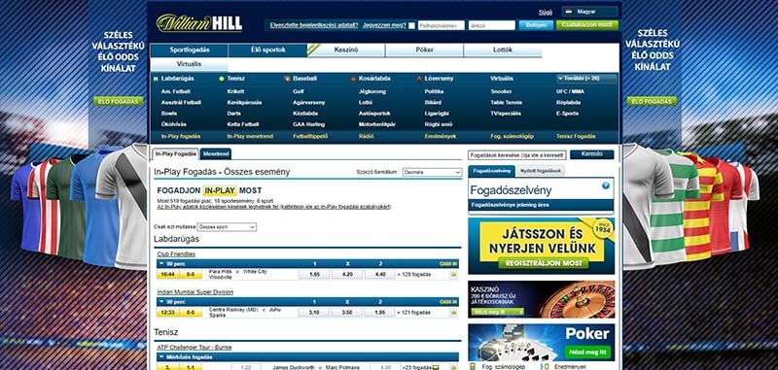Image resolution: width=778 pixels, height=370 pixels.
Task: Open the Club Friendlies league link
Action: [x=176, y=254]
